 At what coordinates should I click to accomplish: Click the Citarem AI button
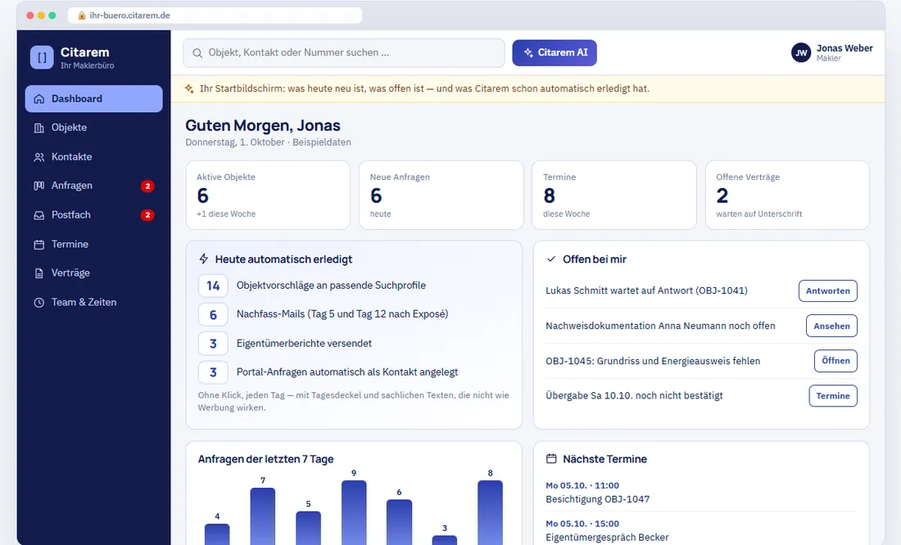(555, 53)
